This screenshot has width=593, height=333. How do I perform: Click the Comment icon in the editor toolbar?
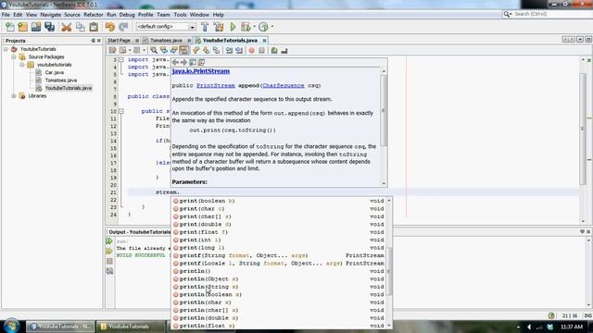coord(274,51)
